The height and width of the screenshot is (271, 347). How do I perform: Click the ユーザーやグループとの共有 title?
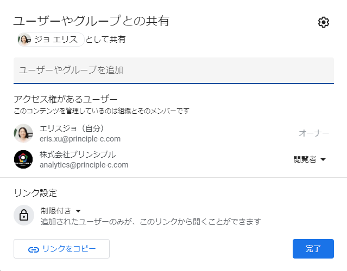(91, 21)
